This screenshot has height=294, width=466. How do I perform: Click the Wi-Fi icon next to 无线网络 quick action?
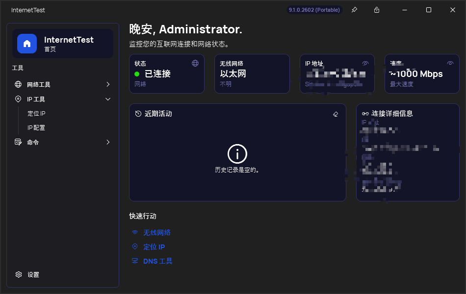coord(135,232)
